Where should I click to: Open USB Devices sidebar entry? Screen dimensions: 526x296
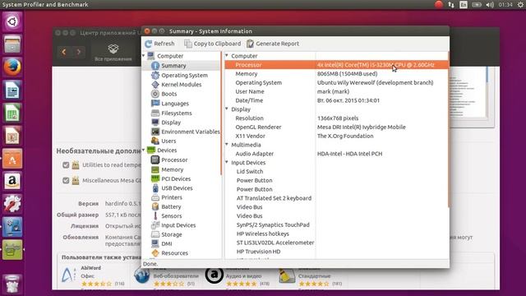(177, 188)
